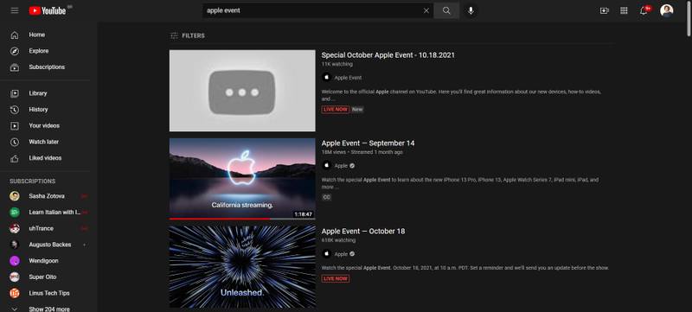Click the Watch later clock icon
Viewport: 692px width, 312px height.
[15, 142]
